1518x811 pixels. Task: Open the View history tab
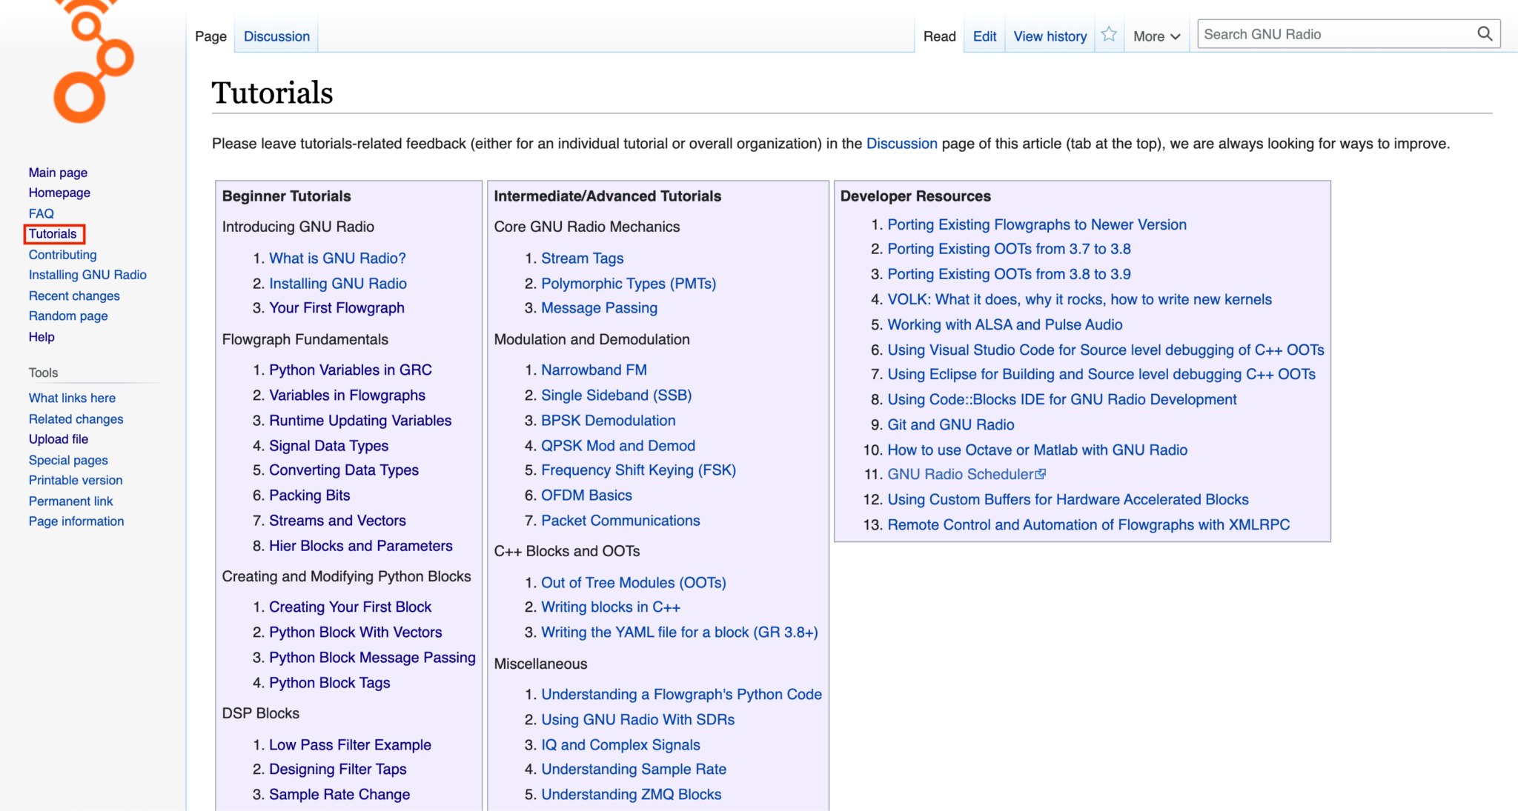click(1050, 36)
